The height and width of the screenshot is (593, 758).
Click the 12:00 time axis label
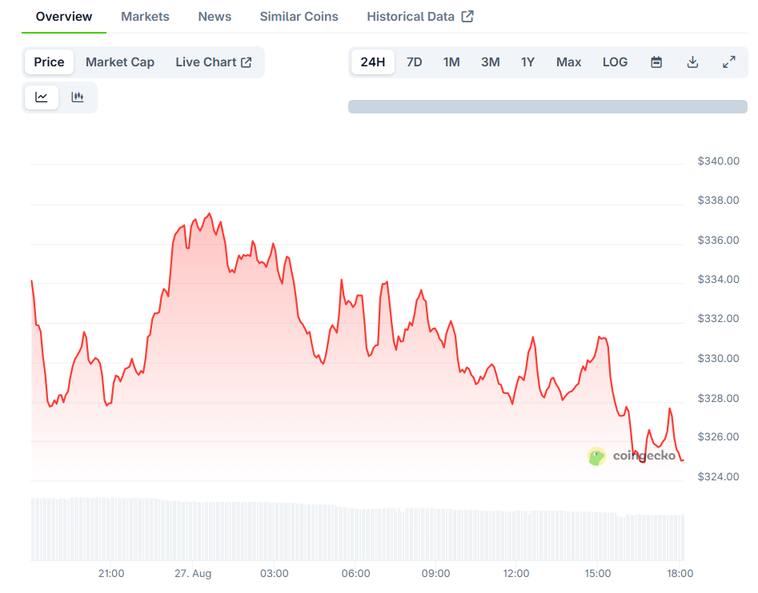(x=515, y=574)
